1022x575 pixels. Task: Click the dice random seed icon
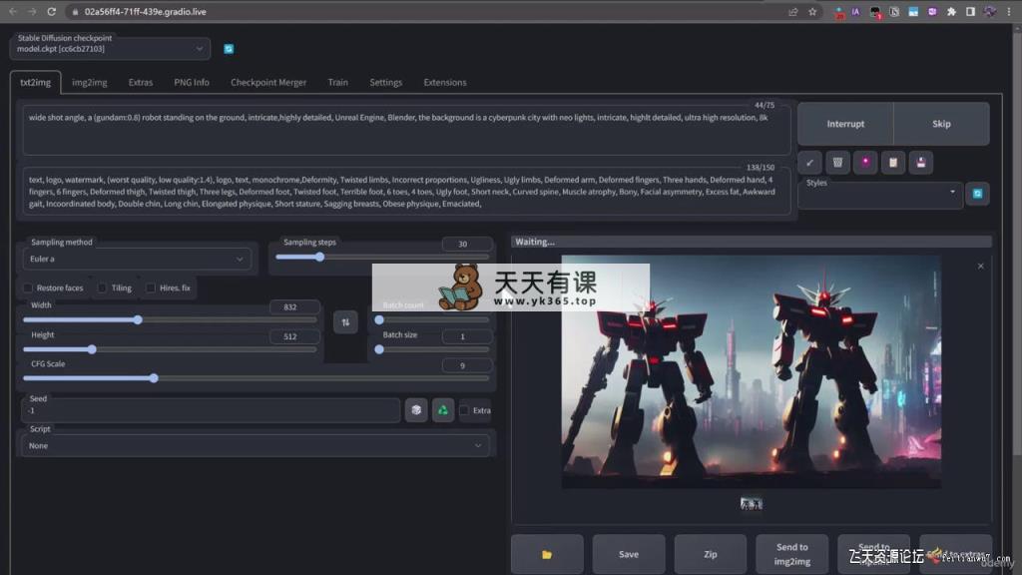coord(416,410)
